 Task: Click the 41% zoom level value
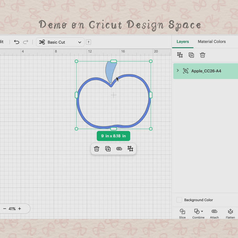[x=12, y=209]
